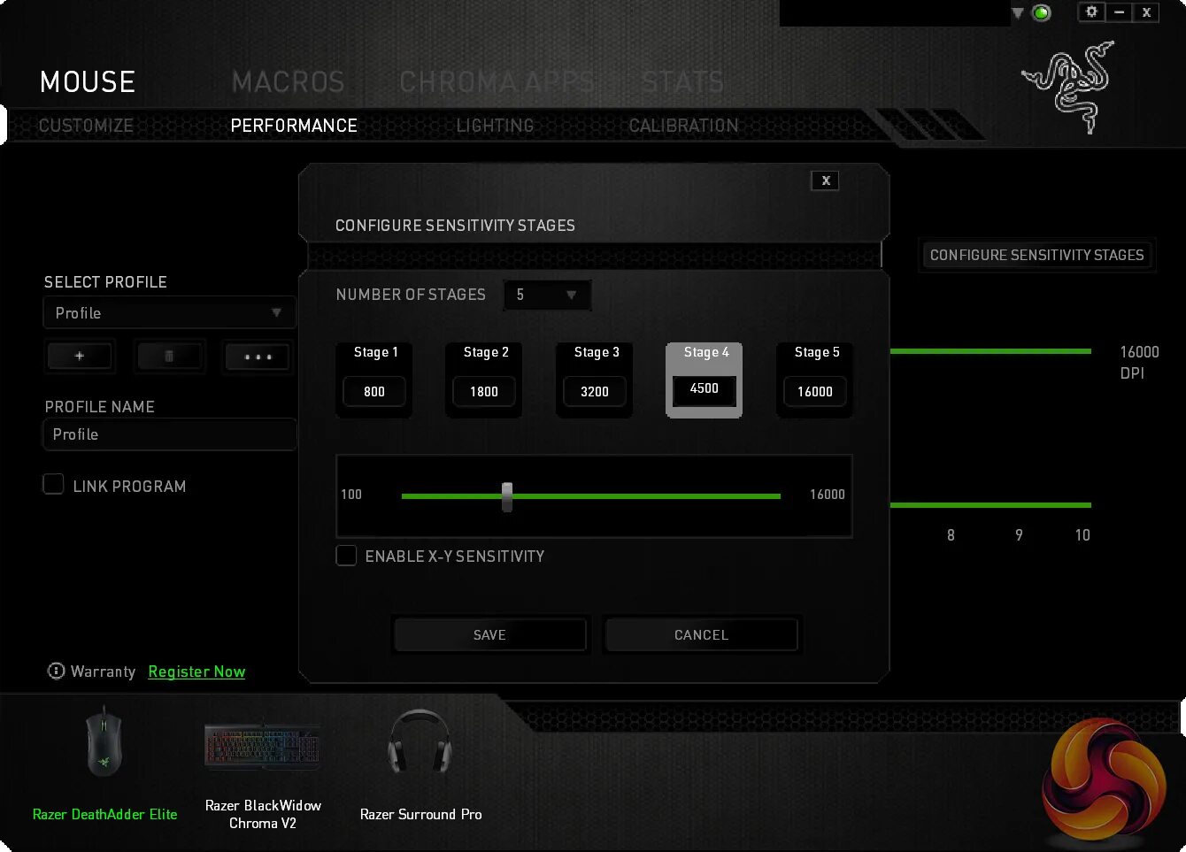Image resolution: width=1186 pixels, height=852 pixels.
Task: Select the Performance sub-tab
Action: [x=294, y=126]
